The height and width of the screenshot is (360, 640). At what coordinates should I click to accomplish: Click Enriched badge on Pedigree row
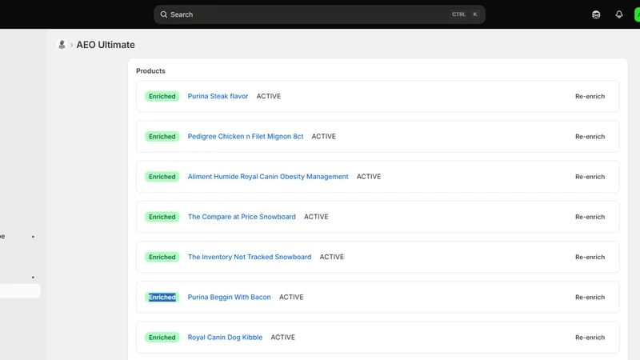tap(162, 136)
